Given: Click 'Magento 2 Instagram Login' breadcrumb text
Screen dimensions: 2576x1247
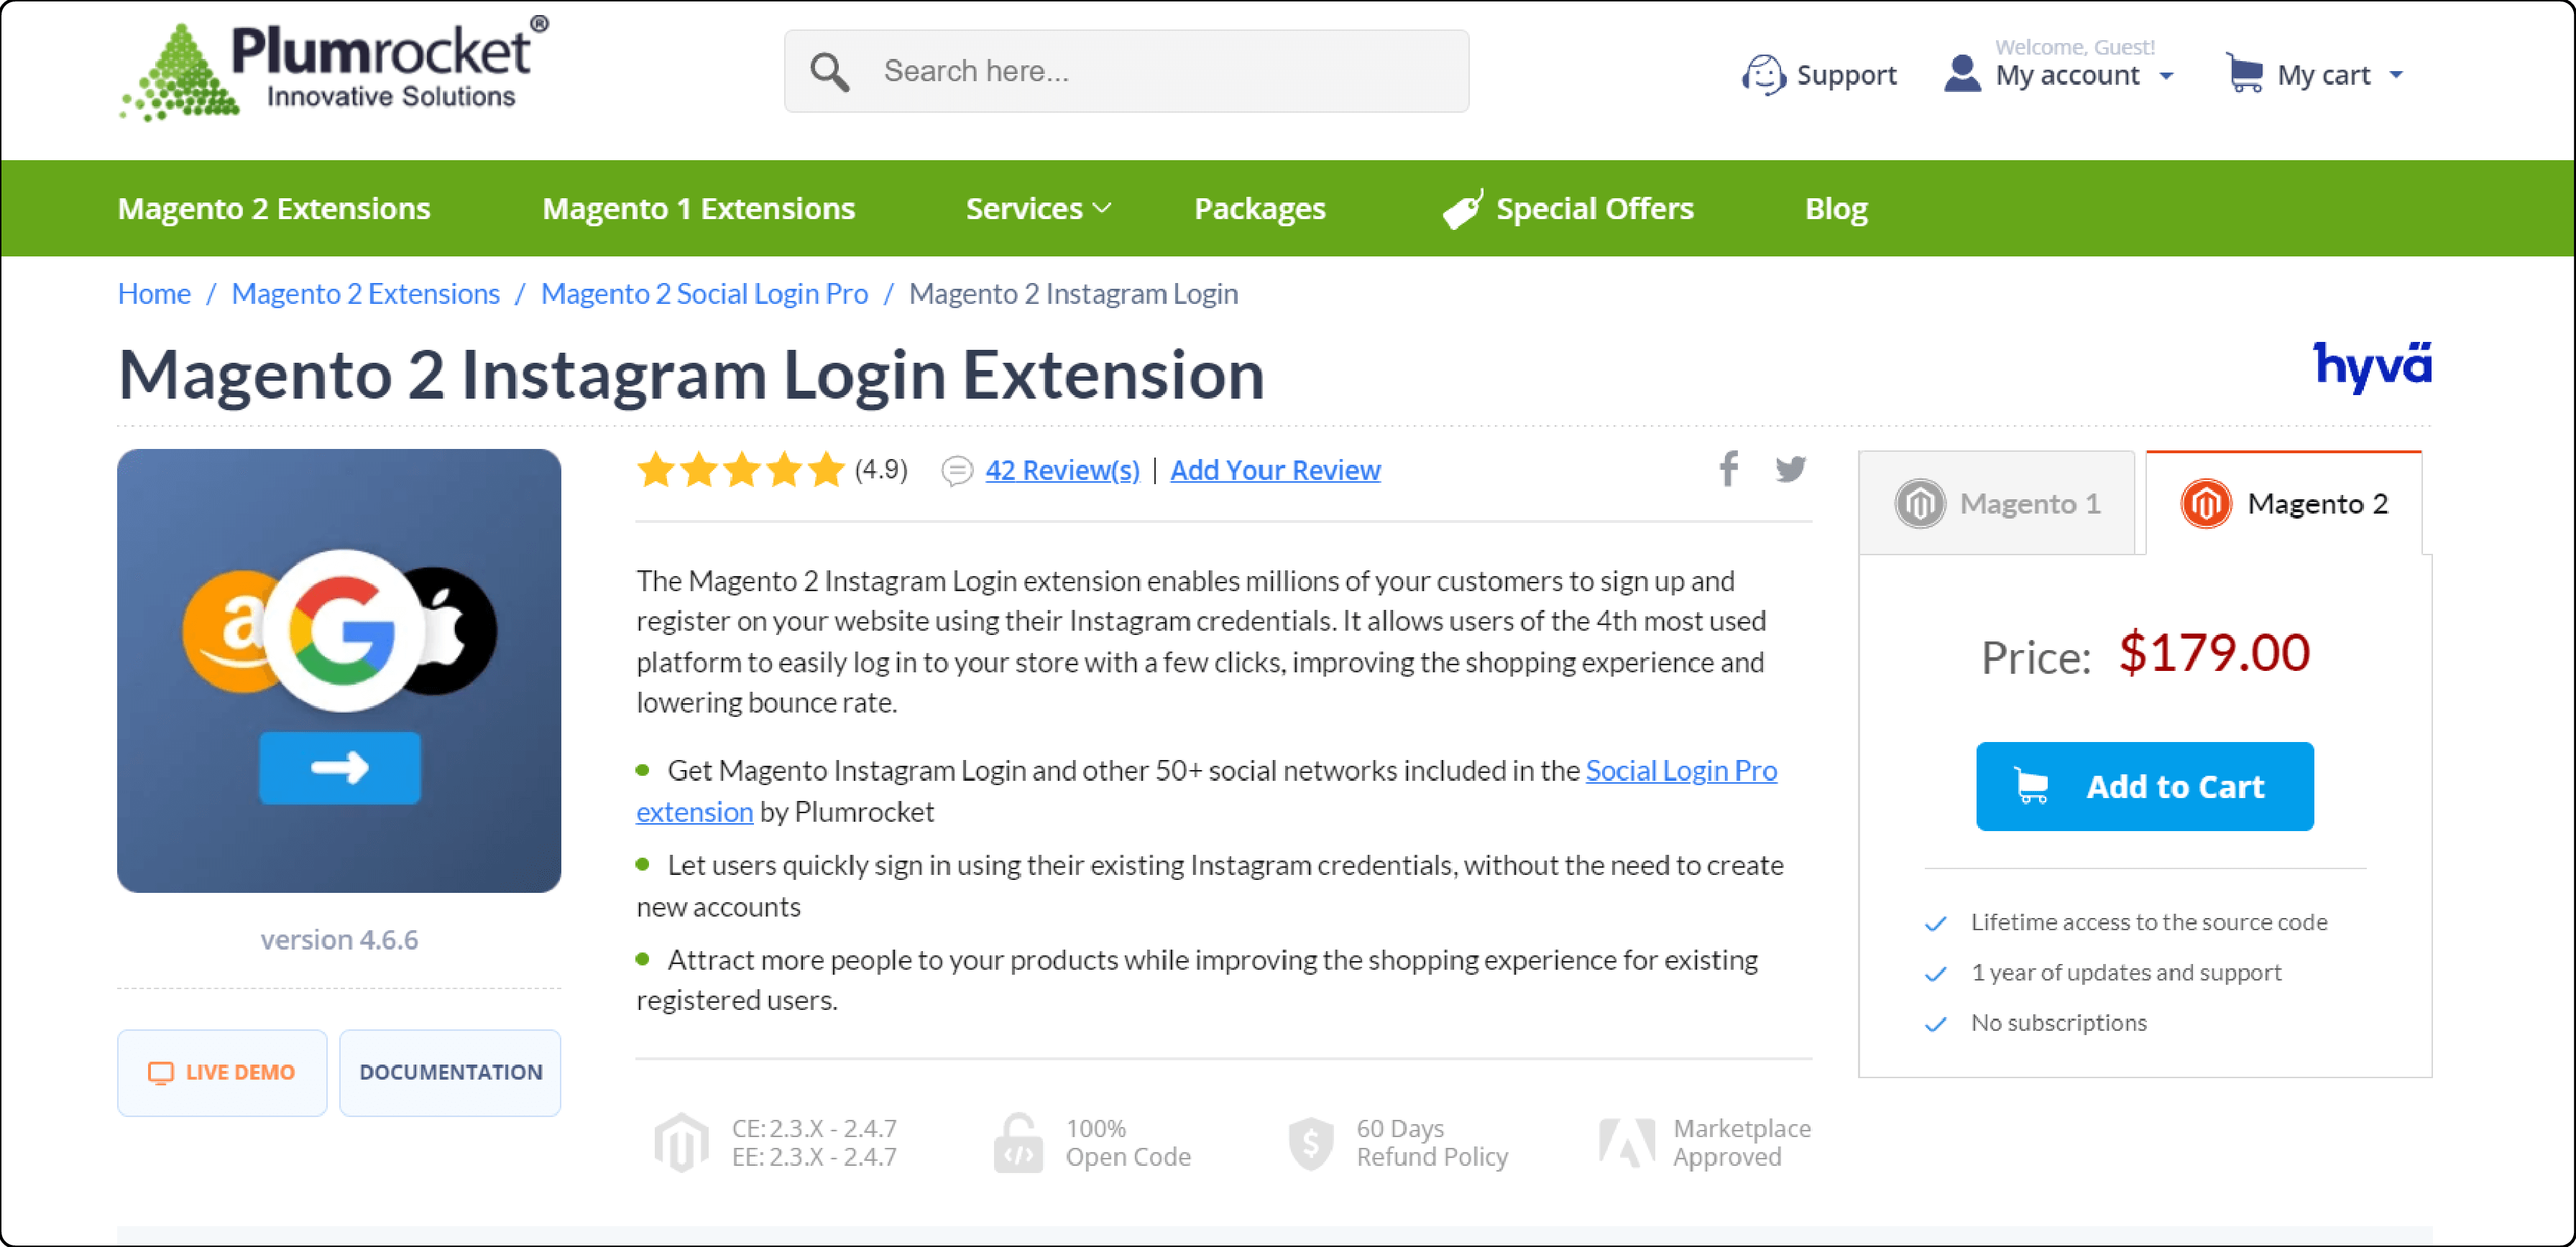Looking at the screenshot, I should [x=1073, y=294].
